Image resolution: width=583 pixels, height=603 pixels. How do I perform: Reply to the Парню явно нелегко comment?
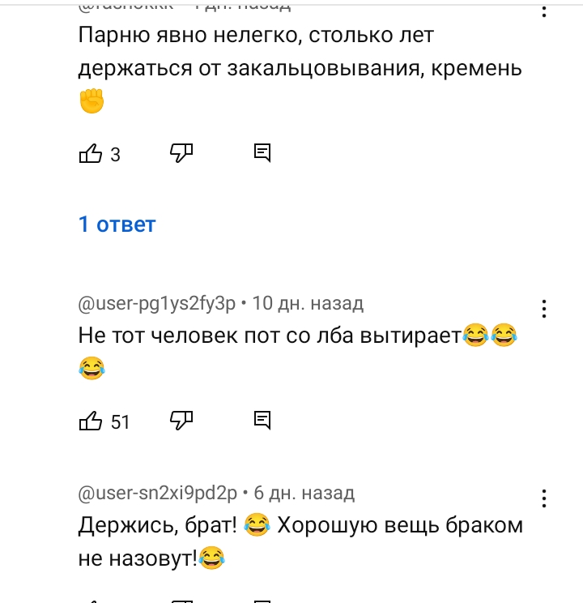pos(262,153)
